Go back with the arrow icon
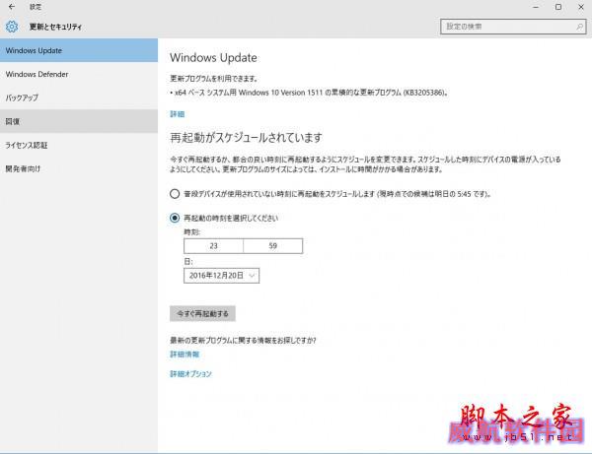592x454 pixels. coord(12,7)
